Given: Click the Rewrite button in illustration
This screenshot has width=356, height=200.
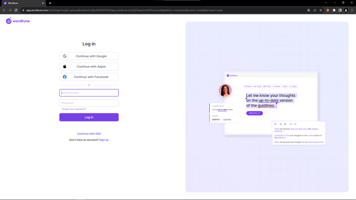Looking at the screenshot, I should coord(254,113).
